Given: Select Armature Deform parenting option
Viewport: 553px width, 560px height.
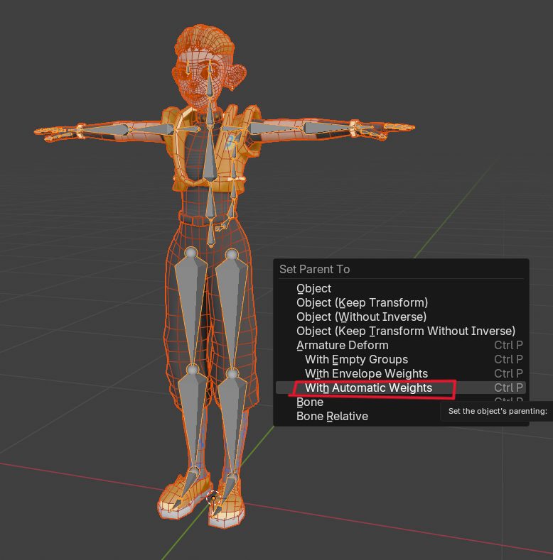Looking at the screenshot, I should point(342,345).
